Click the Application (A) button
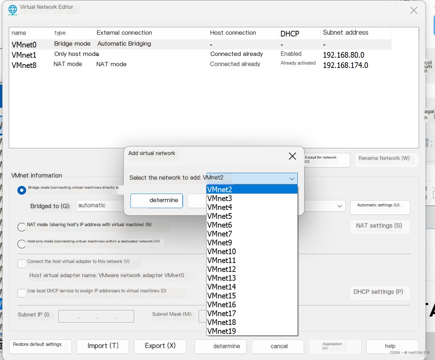This screenshot has height=360, width=435. [335, 347]
